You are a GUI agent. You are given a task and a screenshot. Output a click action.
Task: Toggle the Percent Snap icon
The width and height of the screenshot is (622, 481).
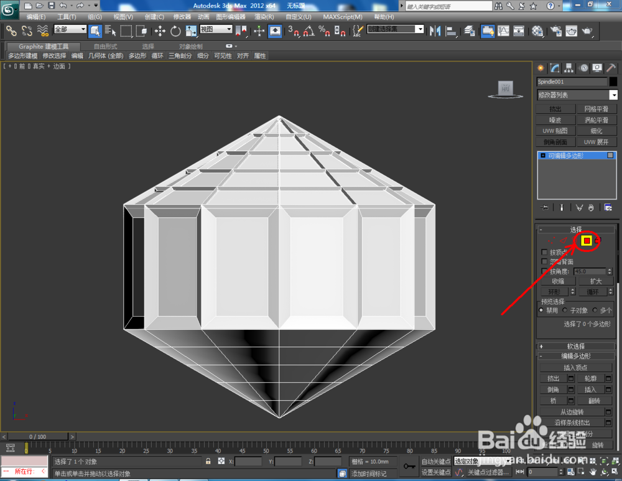pos(324,30)
